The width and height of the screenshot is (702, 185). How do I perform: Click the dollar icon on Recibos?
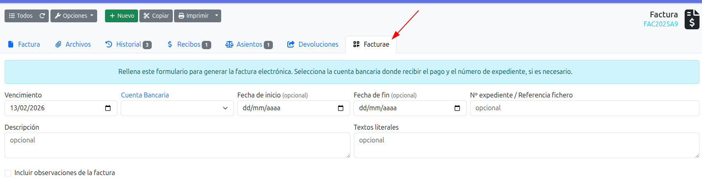click(x=170, y=44)
